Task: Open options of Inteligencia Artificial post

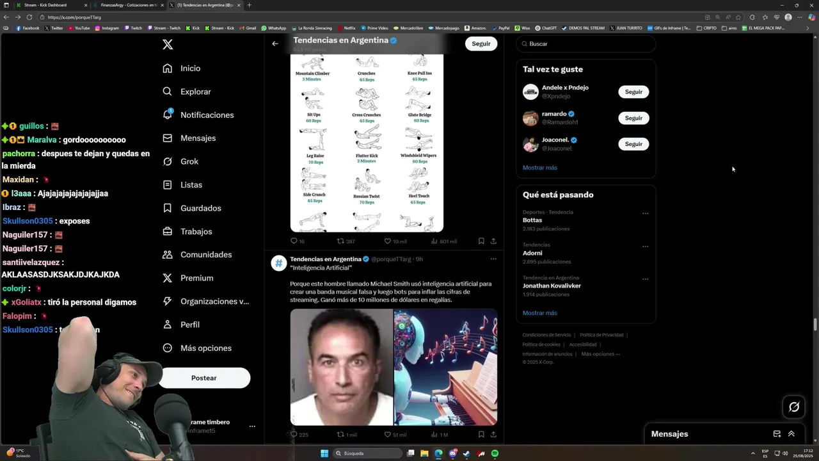Action: (493, 259)
